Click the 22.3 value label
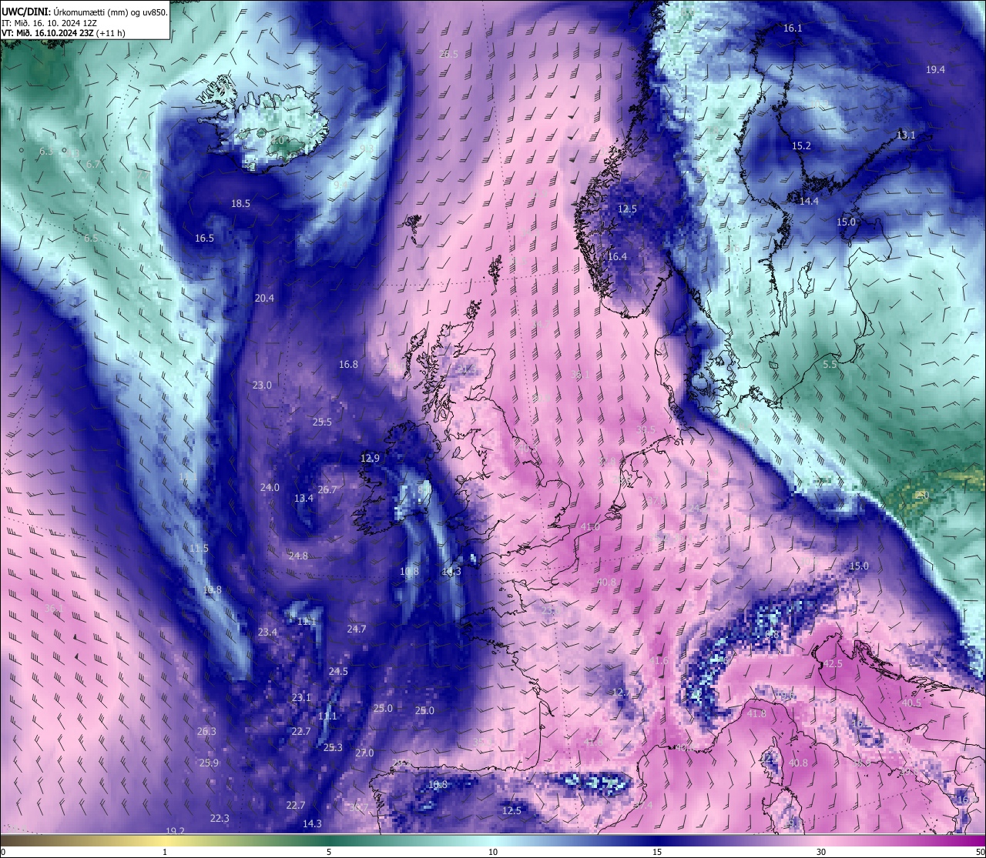 (220, 819)
